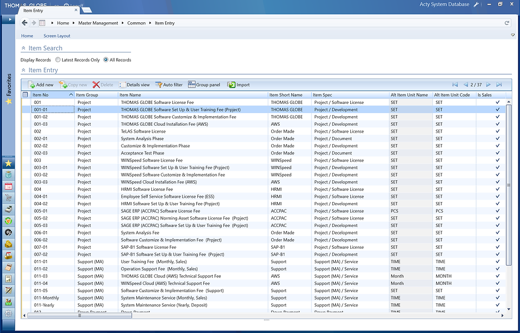
Task: Refresh the page using the reload icon
Action: pyautogui.click(x=507, y=23)
